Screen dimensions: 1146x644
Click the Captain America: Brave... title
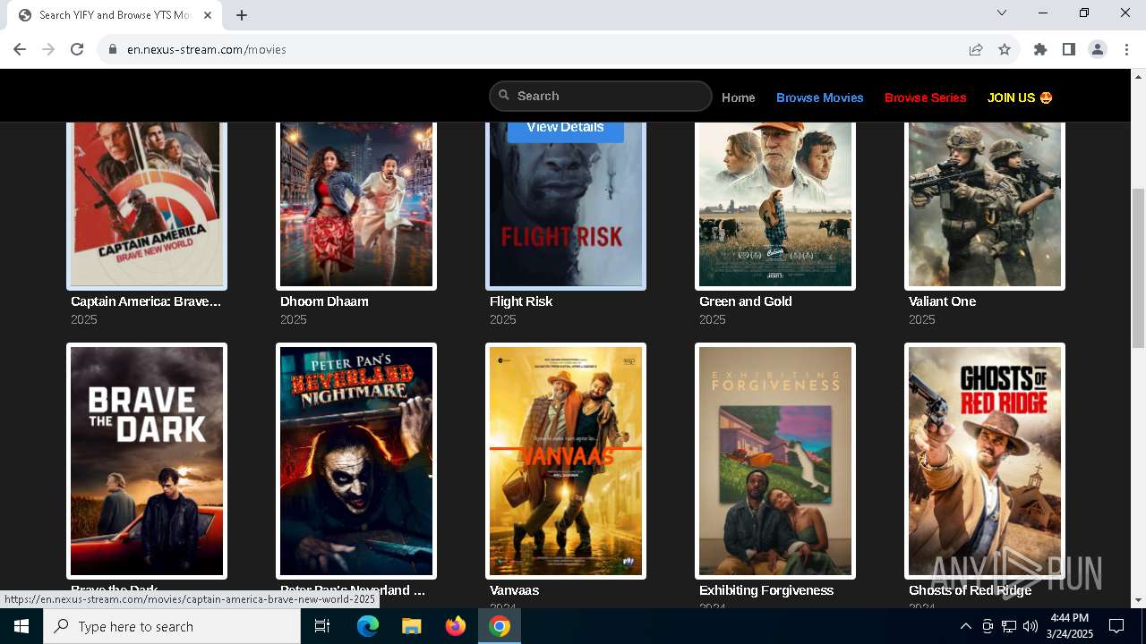146,301
